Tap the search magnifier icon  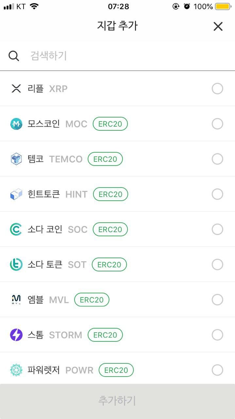(14, 56)
